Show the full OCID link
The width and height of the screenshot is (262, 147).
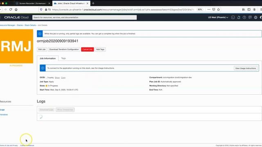click(57, 78)
